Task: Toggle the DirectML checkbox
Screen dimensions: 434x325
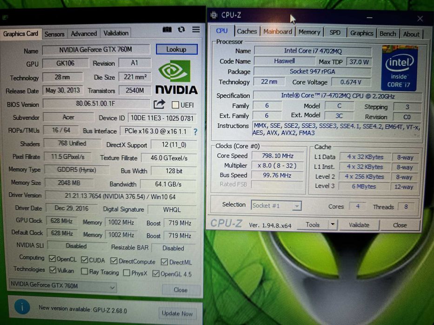Action: tap(164, 261)
